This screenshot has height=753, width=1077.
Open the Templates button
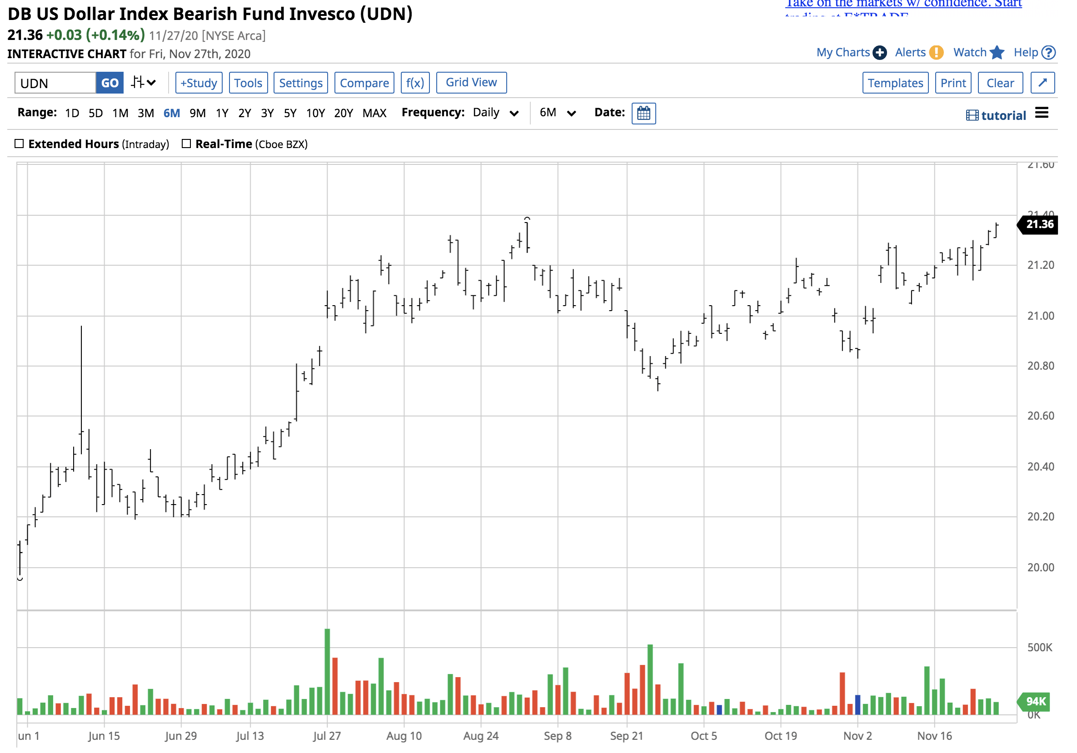coord(895,83)
